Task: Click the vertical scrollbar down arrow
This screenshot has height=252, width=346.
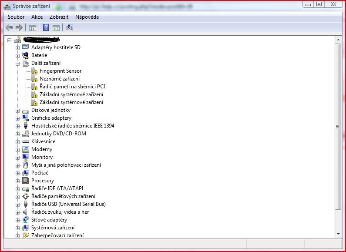Action: click(x=338, y=234)
